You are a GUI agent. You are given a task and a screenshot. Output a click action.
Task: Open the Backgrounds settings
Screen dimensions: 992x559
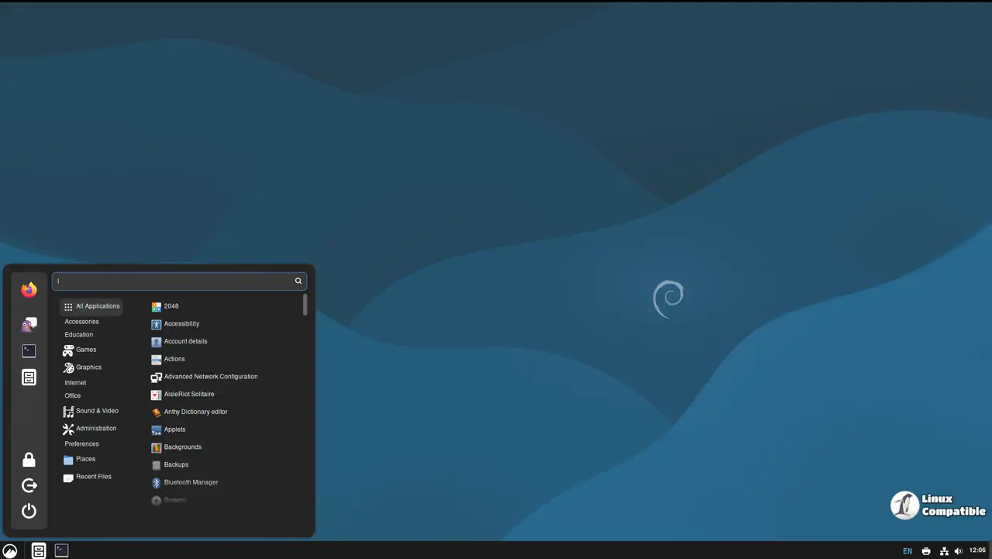(182, 447)
